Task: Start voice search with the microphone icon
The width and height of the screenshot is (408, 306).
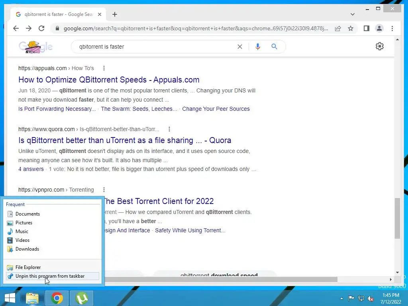Action: coord(258,47)
